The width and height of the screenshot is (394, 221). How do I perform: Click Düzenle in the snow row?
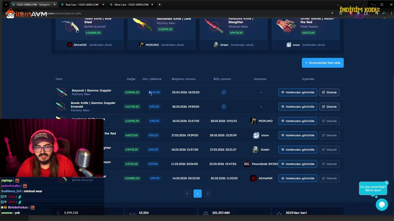pyautogui.click(x=329, y=135)
